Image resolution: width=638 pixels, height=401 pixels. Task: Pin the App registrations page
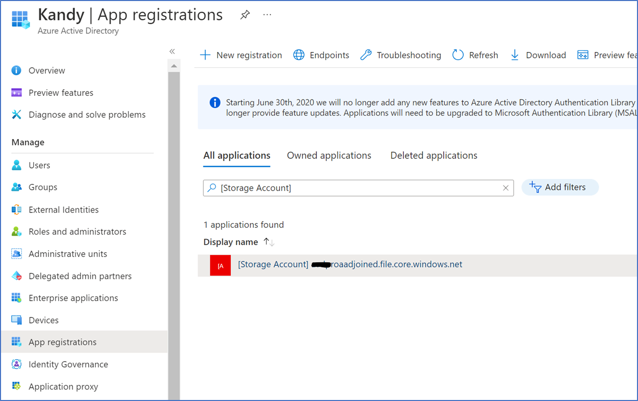245,15
